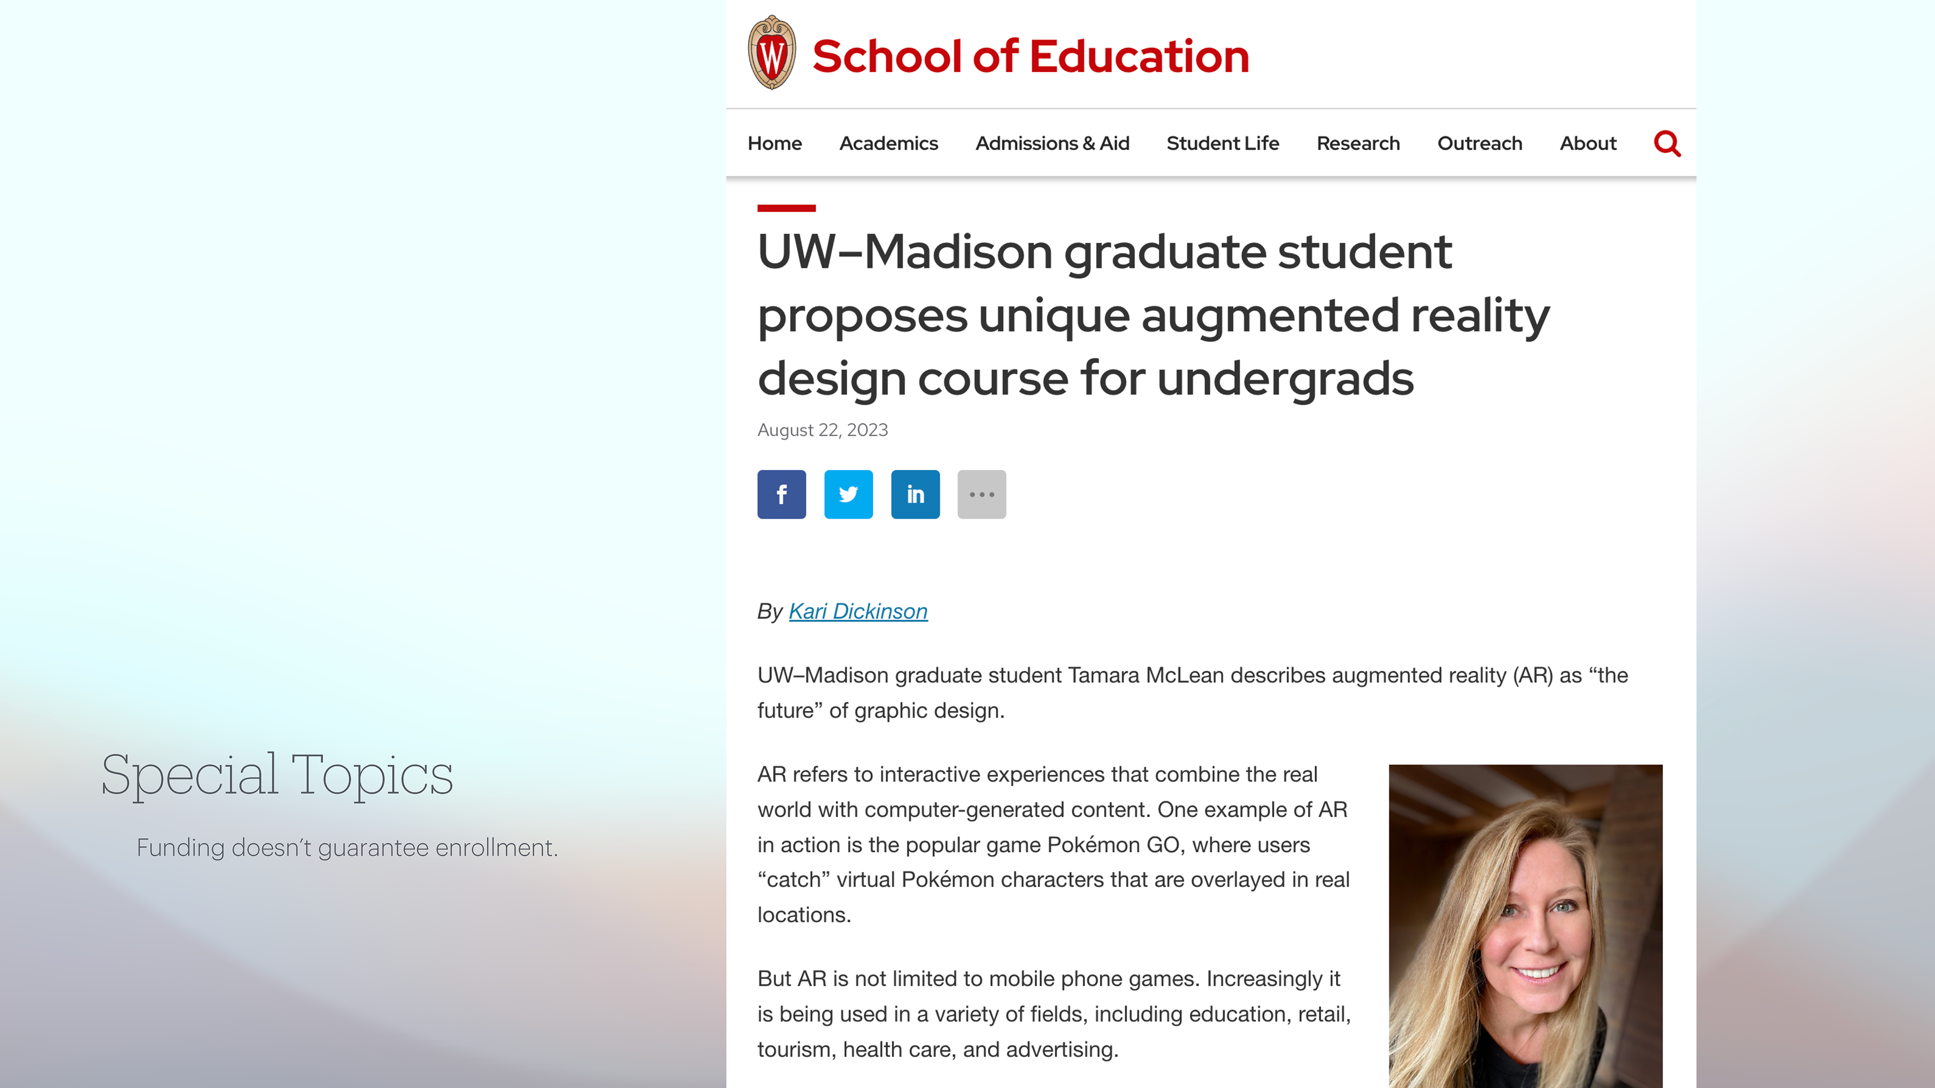Open the Academics menu
This screenshot has height=1088, width=1935.
[888, 144]
